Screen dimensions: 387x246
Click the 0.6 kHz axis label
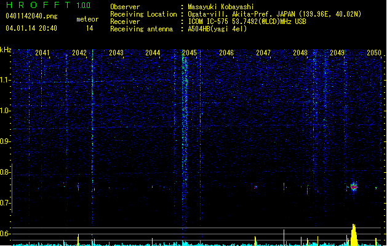click(4, 234)
